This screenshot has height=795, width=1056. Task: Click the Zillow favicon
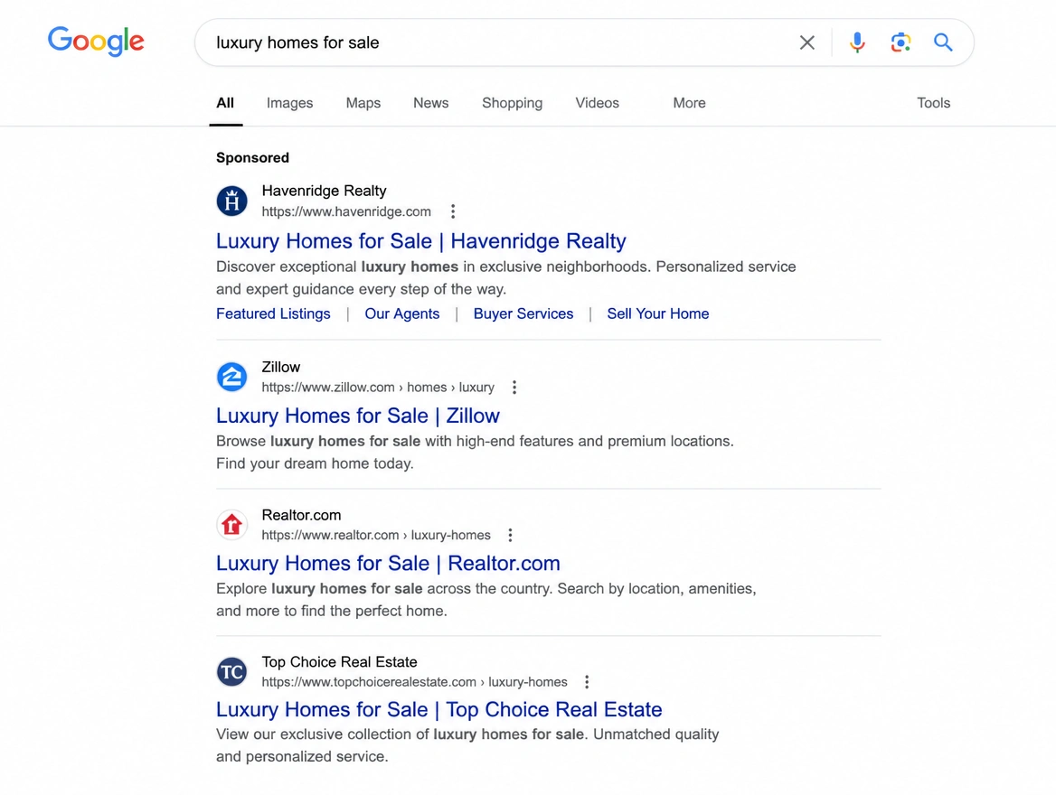pyautogui.click(x=231, y=377)
